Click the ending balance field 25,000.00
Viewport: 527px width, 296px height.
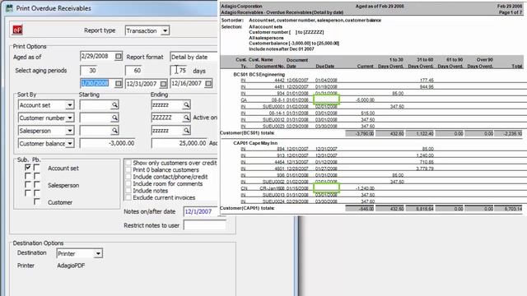click(x=179, y=143)
